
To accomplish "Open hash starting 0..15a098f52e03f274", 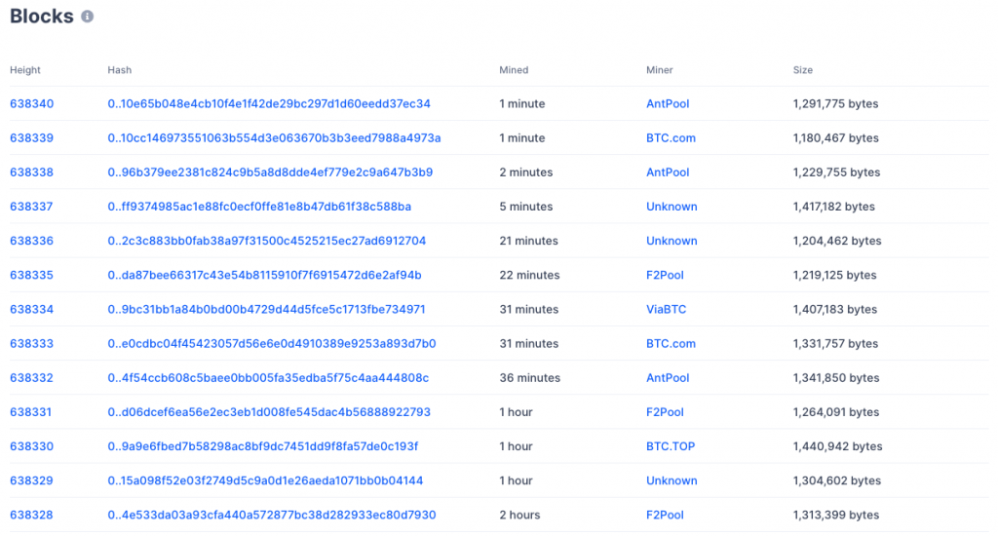I will point(265,481).
